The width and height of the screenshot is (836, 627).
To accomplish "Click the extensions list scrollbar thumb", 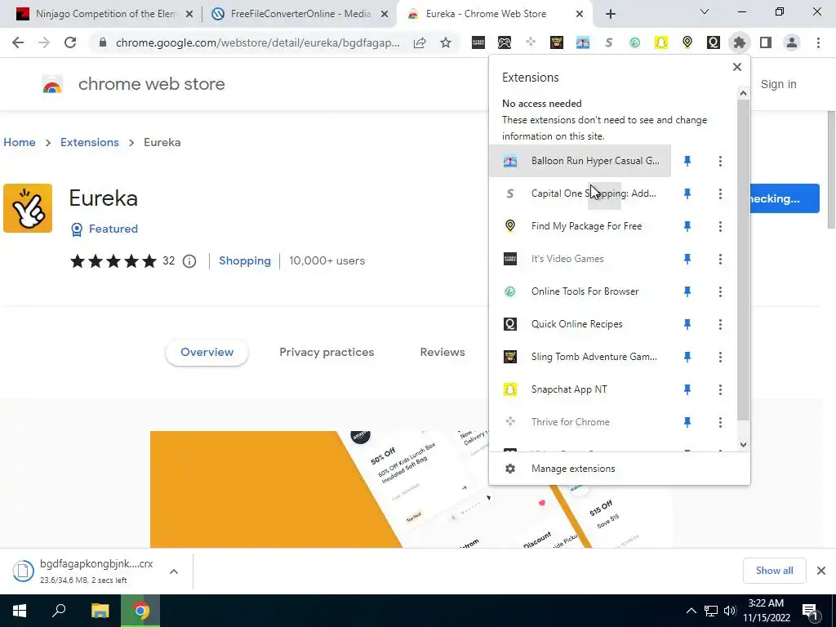I will pos(743,260).
